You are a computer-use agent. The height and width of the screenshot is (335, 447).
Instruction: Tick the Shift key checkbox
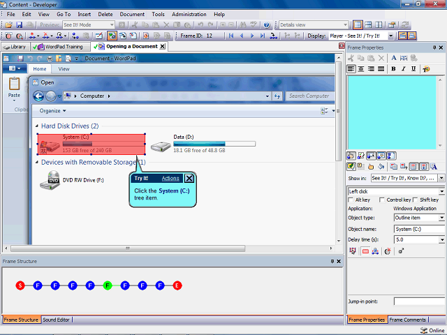(x=416, y=200)
